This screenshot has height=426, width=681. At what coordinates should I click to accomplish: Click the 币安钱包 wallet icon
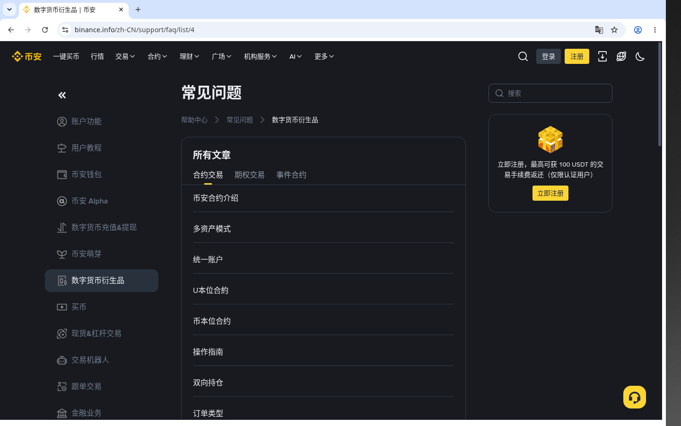point(62,175)
